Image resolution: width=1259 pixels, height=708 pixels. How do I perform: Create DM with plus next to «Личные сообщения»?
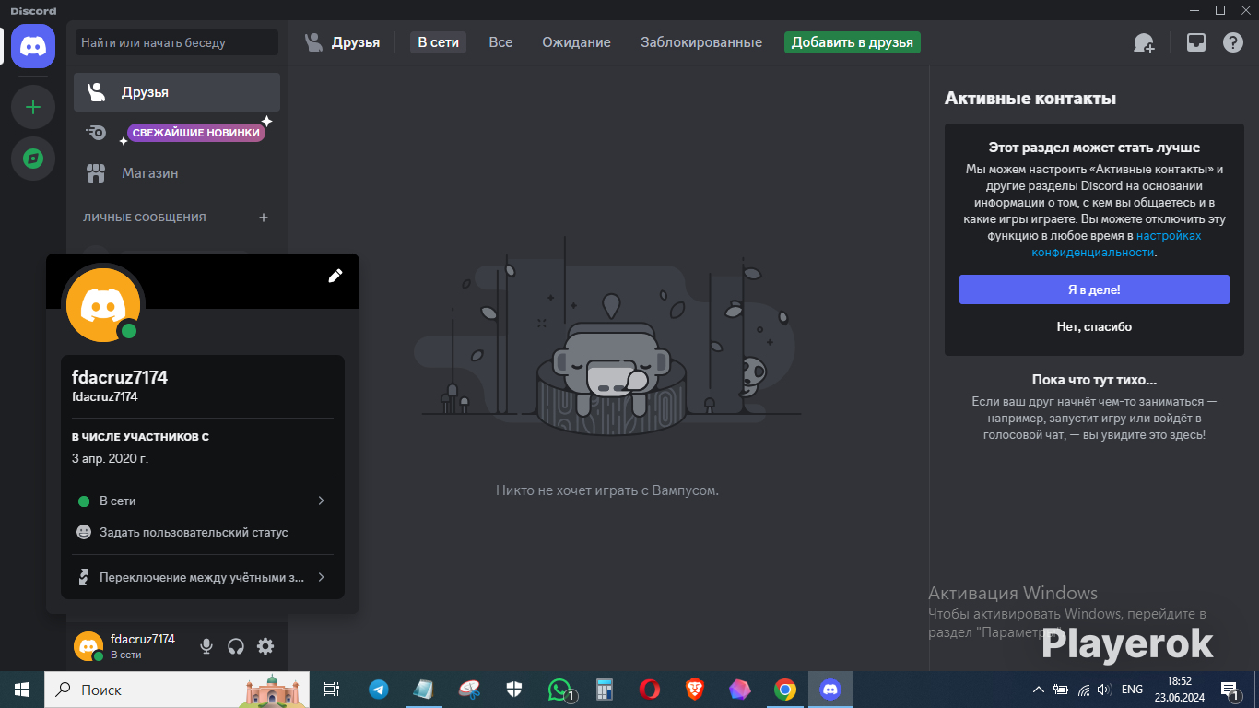point(264,218)
